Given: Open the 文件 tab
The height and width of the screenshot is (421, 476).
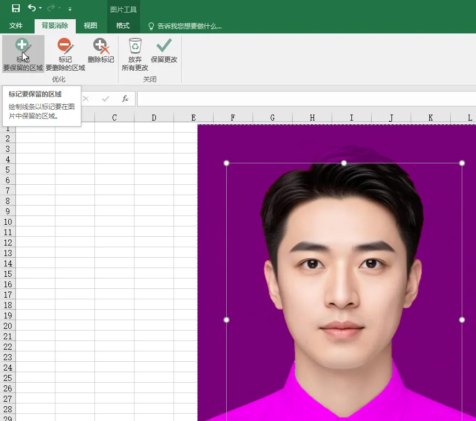Looking at the screenshot, I should pos(16,26).
